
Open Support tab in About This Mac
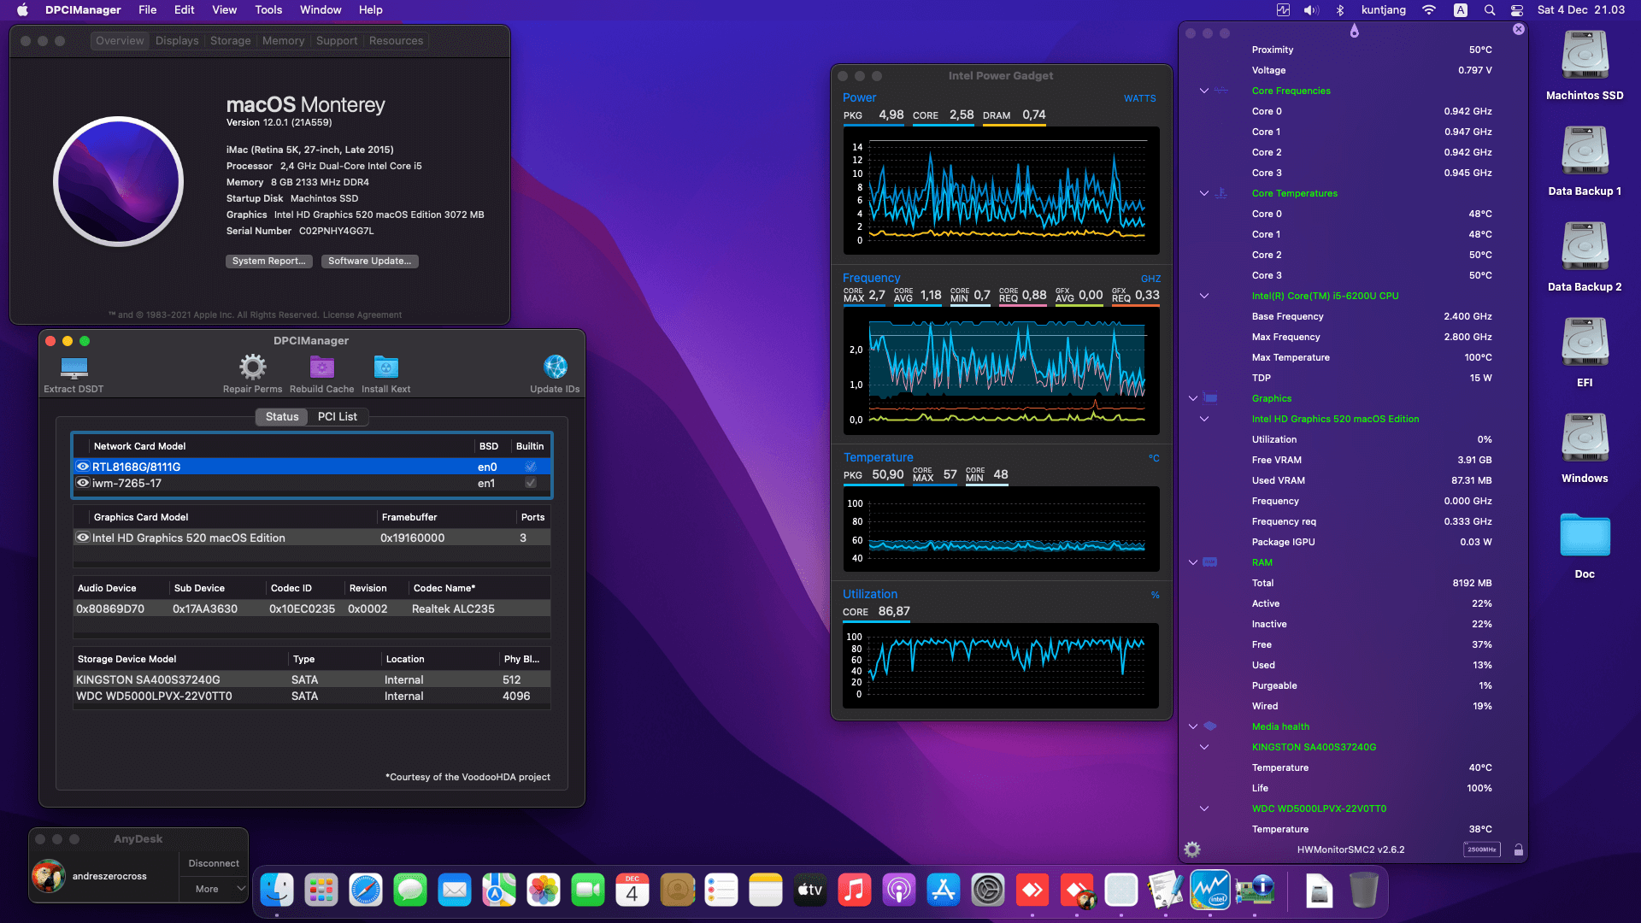337,41
